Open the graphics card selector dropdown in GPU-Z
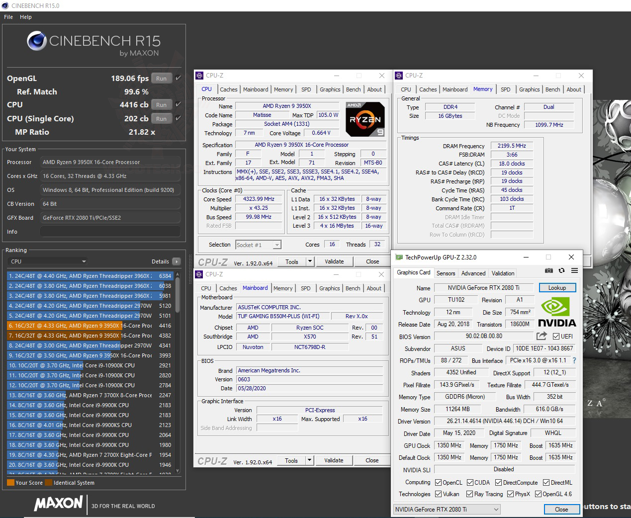Screen dimensions: 631x518 click(495, 509)
